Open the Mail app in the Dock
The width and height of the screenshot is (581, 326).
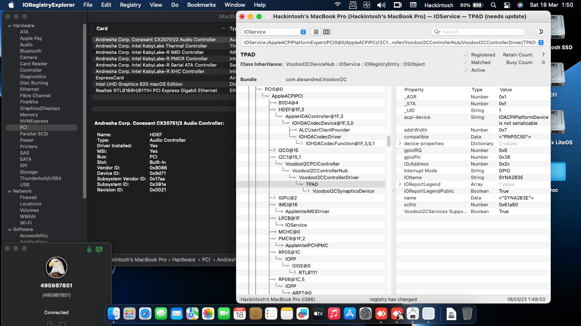177,314
